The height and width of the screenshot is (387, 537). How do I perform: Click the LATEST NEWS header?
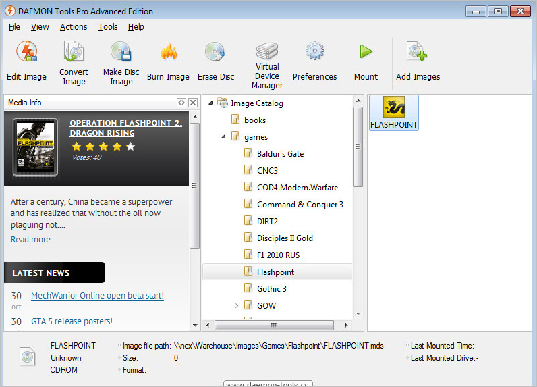pos(55,272)
